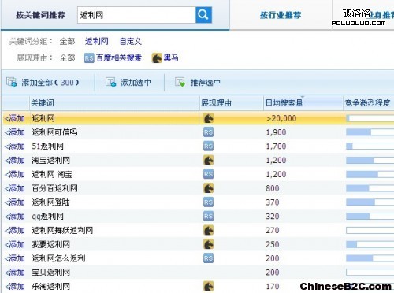This screenshot has width=394, height=293.
Task: Filter by the 黑马 reason label
Action: click(171, 57)
